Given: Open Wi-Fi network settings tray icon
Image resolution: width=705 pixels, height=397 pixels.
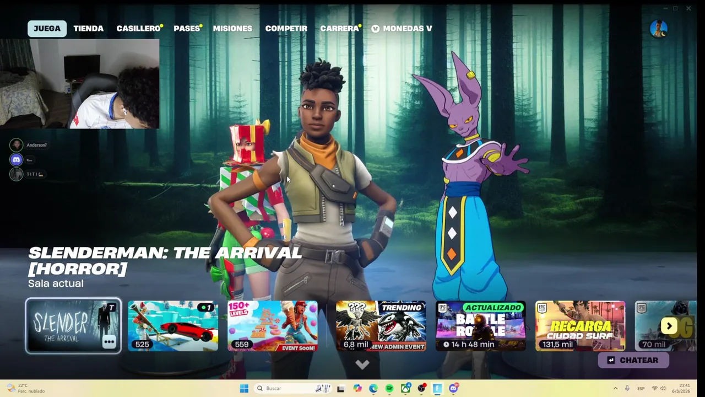Looking at the screenshot, I should [654, 388].
